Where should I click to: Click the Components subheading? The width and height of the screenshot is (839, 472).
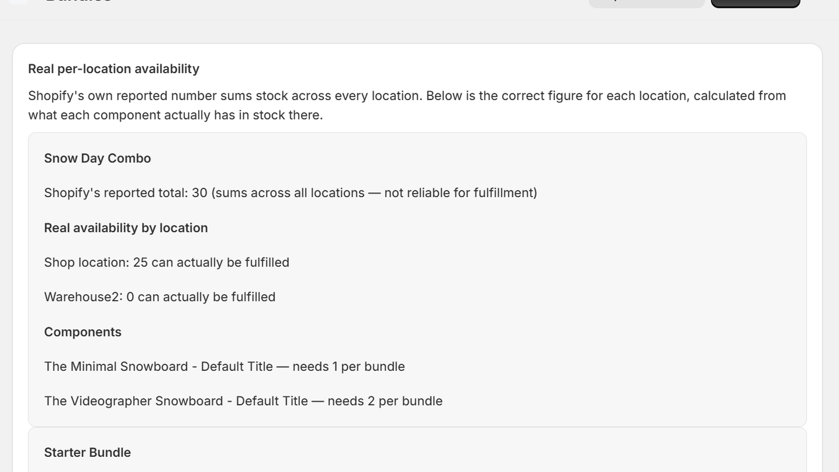coord(83,332)
